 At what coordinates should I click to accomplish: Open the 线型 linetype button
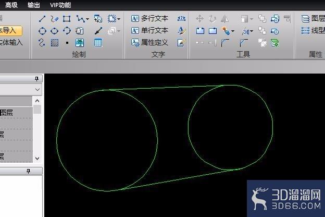pyautogui.click(x=313, y=31)
